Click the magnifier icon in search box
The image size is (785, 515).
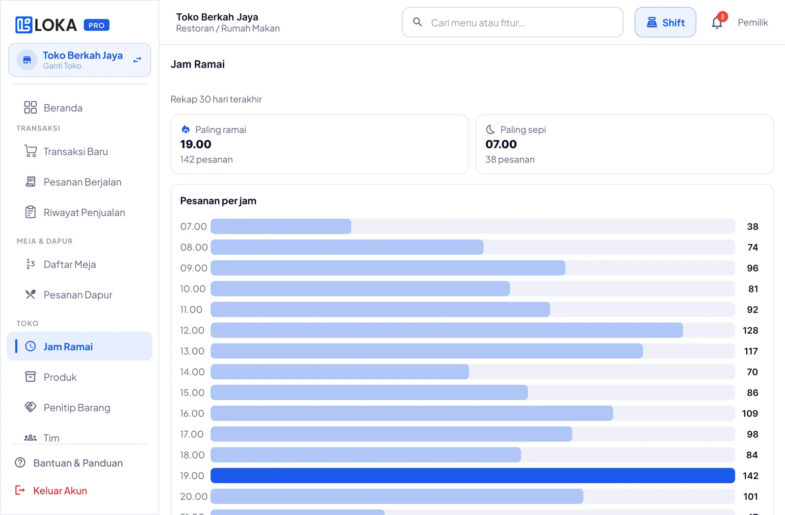[x=418, y=22]
